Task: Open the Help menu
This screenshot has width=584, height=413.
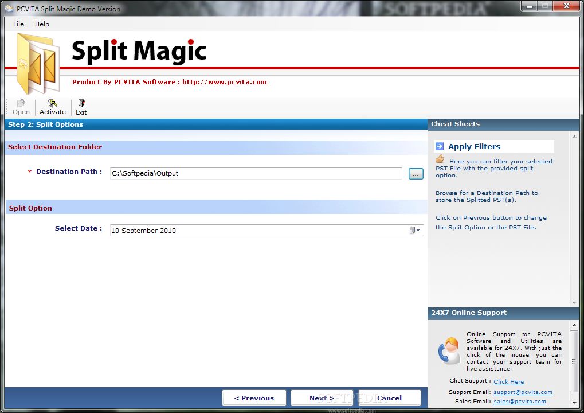Action: [42, 24]
